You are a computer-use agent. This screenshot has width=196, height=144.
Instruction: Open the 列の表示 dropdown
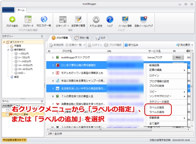click(x=185, y=45)
